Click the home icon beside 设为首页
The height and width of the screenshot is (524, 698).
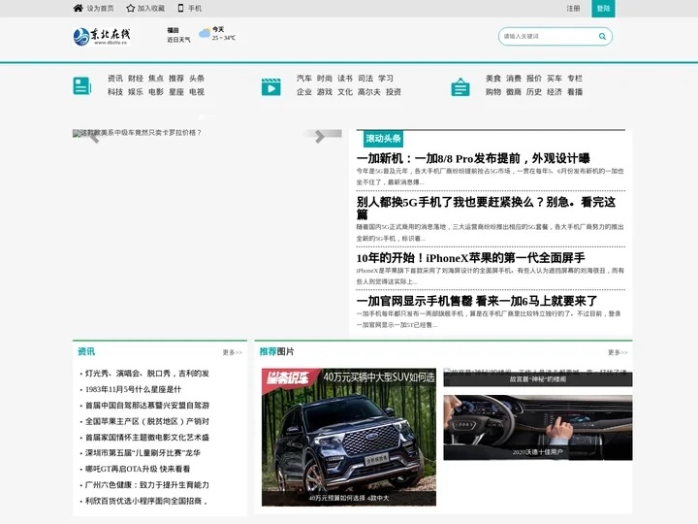78,8
